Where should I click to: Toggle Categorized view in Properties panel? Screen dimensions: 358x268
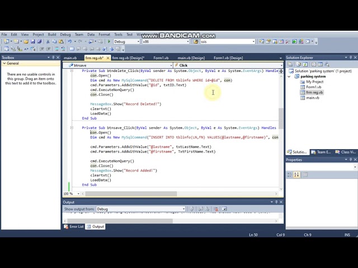290,175
